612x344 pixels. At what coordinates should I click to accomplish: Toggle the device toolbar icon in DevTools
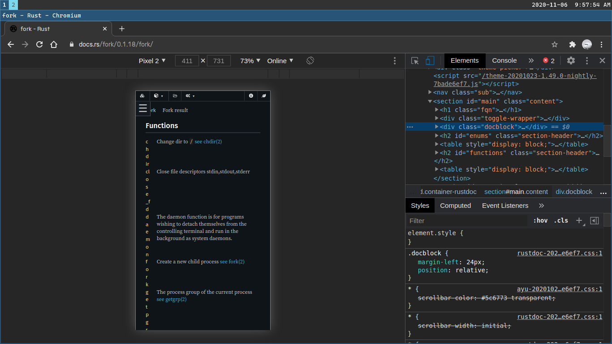click(x=430, y=60)
